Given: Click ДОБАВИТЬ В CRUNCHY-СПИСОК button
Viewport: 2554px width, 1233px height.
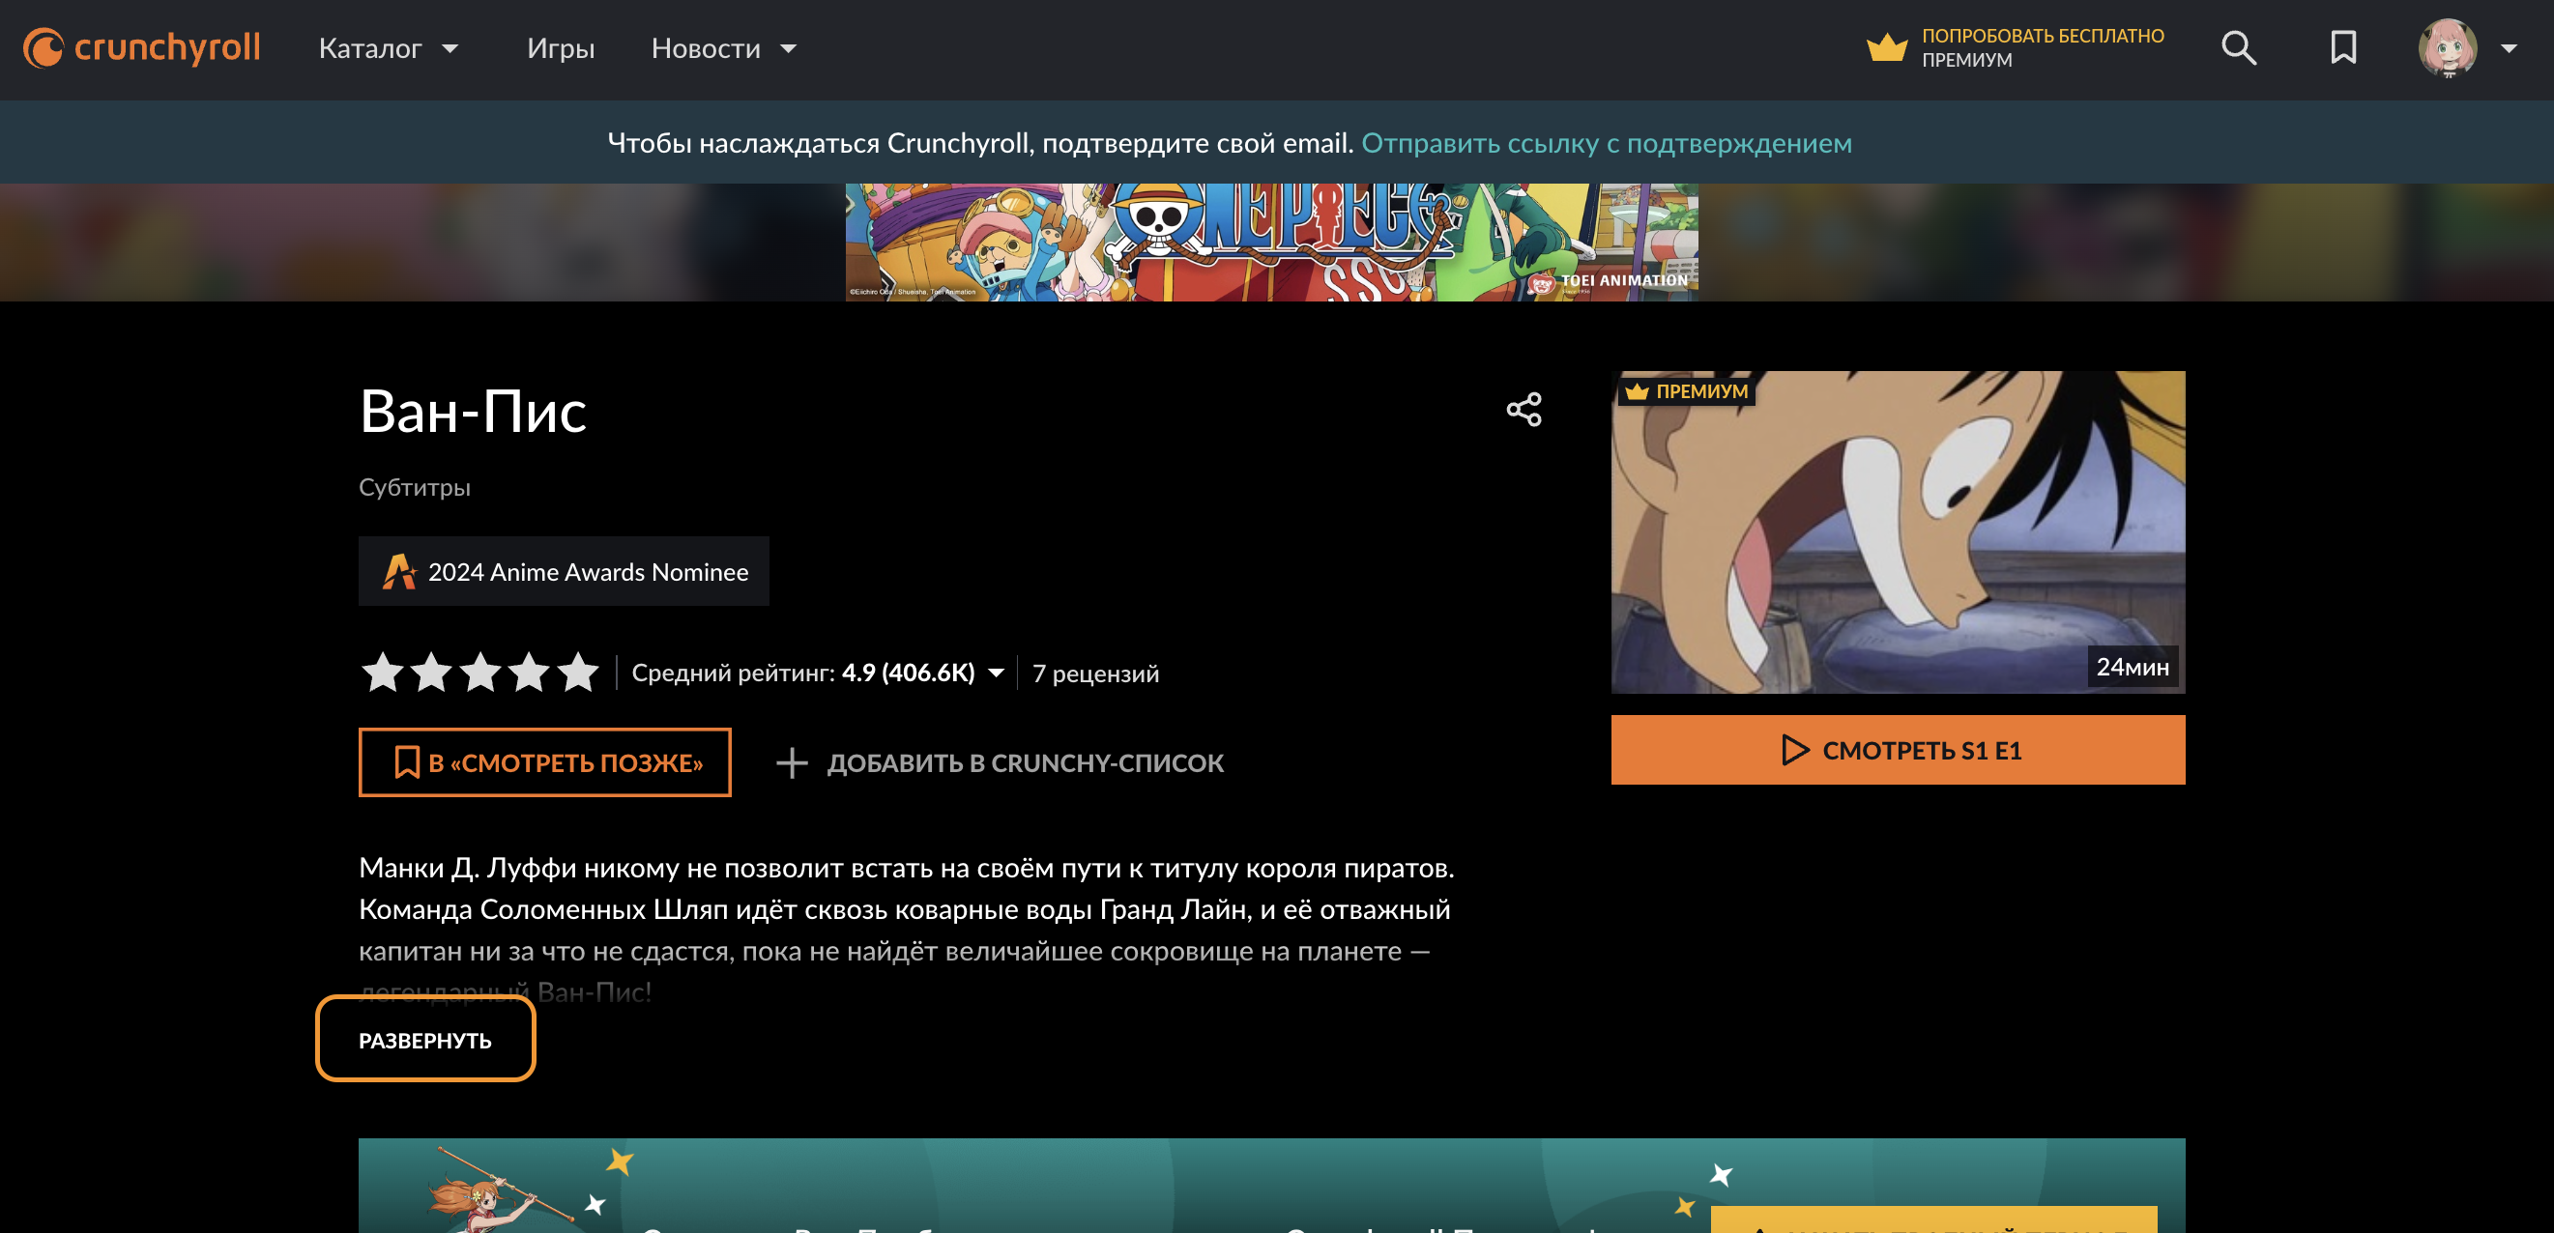Looking at the screenshot, I should click(x=1000, y=762).
